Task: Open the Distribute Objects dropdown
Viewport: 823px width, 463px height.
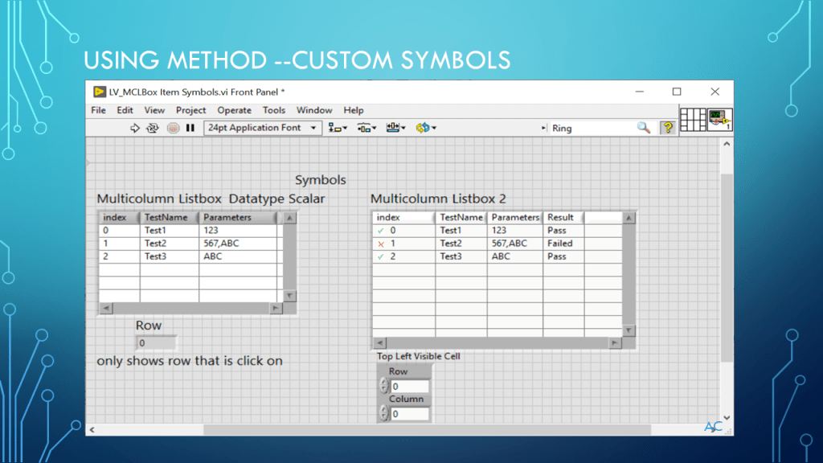Action: coord(367,128)
